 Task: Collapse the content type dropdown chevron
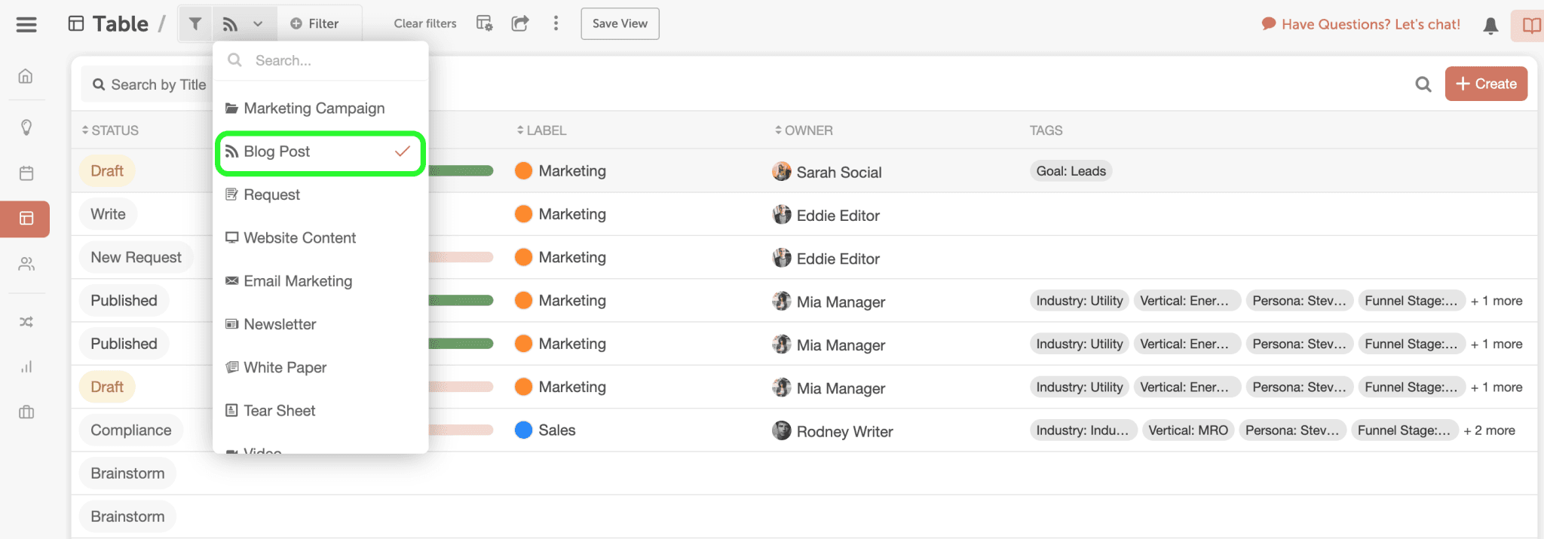(x=258, y=24)
